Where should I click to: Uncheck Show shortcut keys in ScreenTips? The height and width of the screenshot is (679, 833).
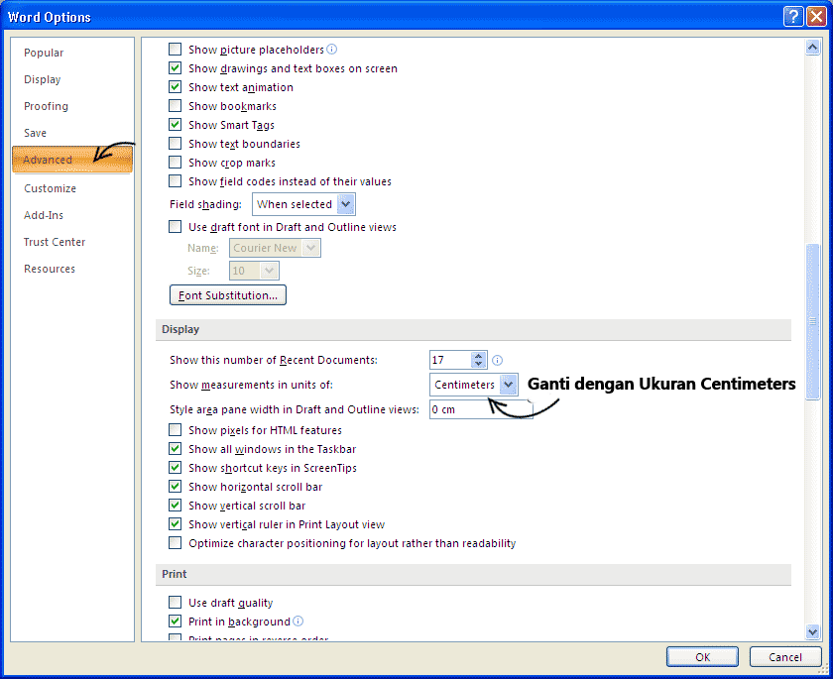175,468
